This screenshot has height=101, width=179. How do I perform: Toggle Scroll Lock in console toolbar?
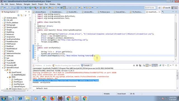point(147,65)
